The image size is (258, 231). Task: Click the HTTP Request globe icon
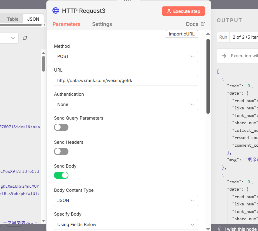(56, 11)
